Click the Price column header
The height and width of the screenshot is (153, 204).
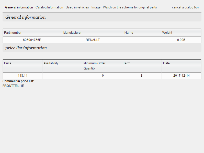point(8,63)
